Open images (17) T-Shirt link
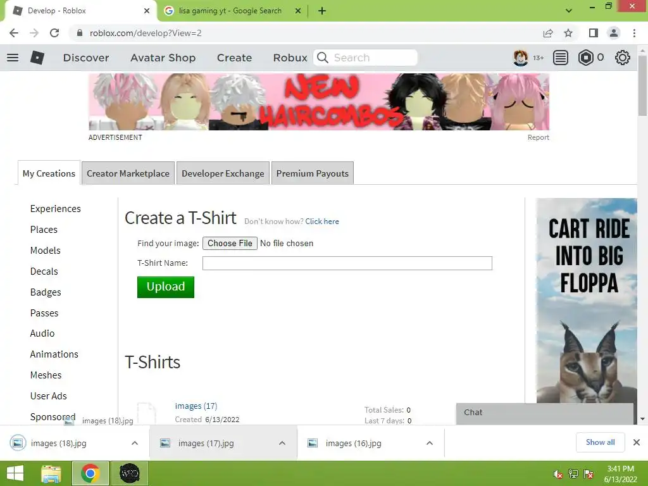The width and height of the screenshot is (648, 486). 196,406
